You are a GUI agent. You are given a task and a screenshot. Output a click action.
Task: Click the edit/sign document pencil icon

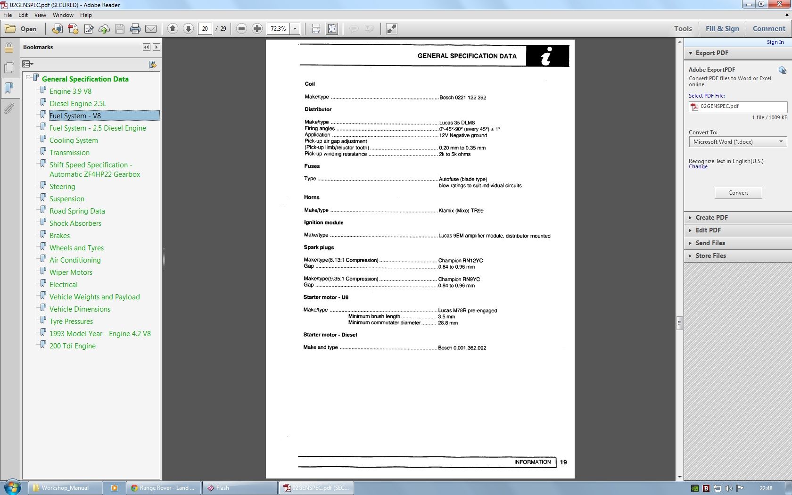pyautogui.click(x=89, y=29)
